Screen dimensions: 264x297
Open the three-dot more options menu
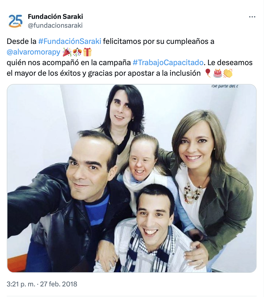point(252,17)
